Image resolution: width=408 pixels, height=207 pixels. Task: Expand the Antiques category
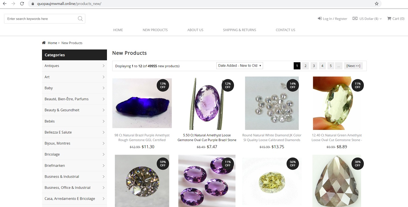click(x=104, y=66)
